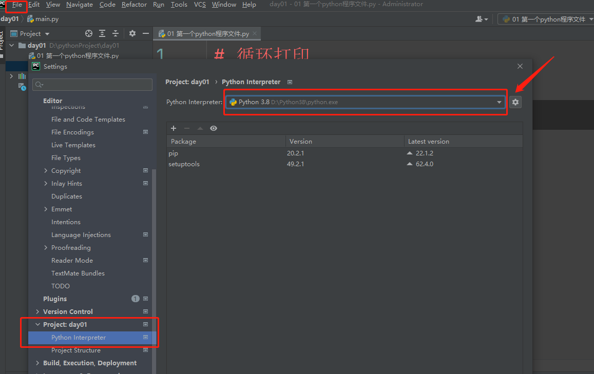Expand the Inlay Hints node
594x374 pixels.
coord(46,184)
